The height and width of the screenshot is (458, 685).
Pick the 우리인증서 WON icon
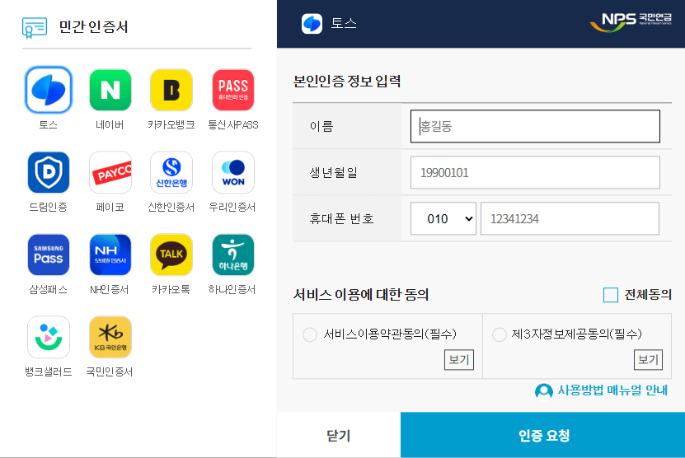[232, 172]
